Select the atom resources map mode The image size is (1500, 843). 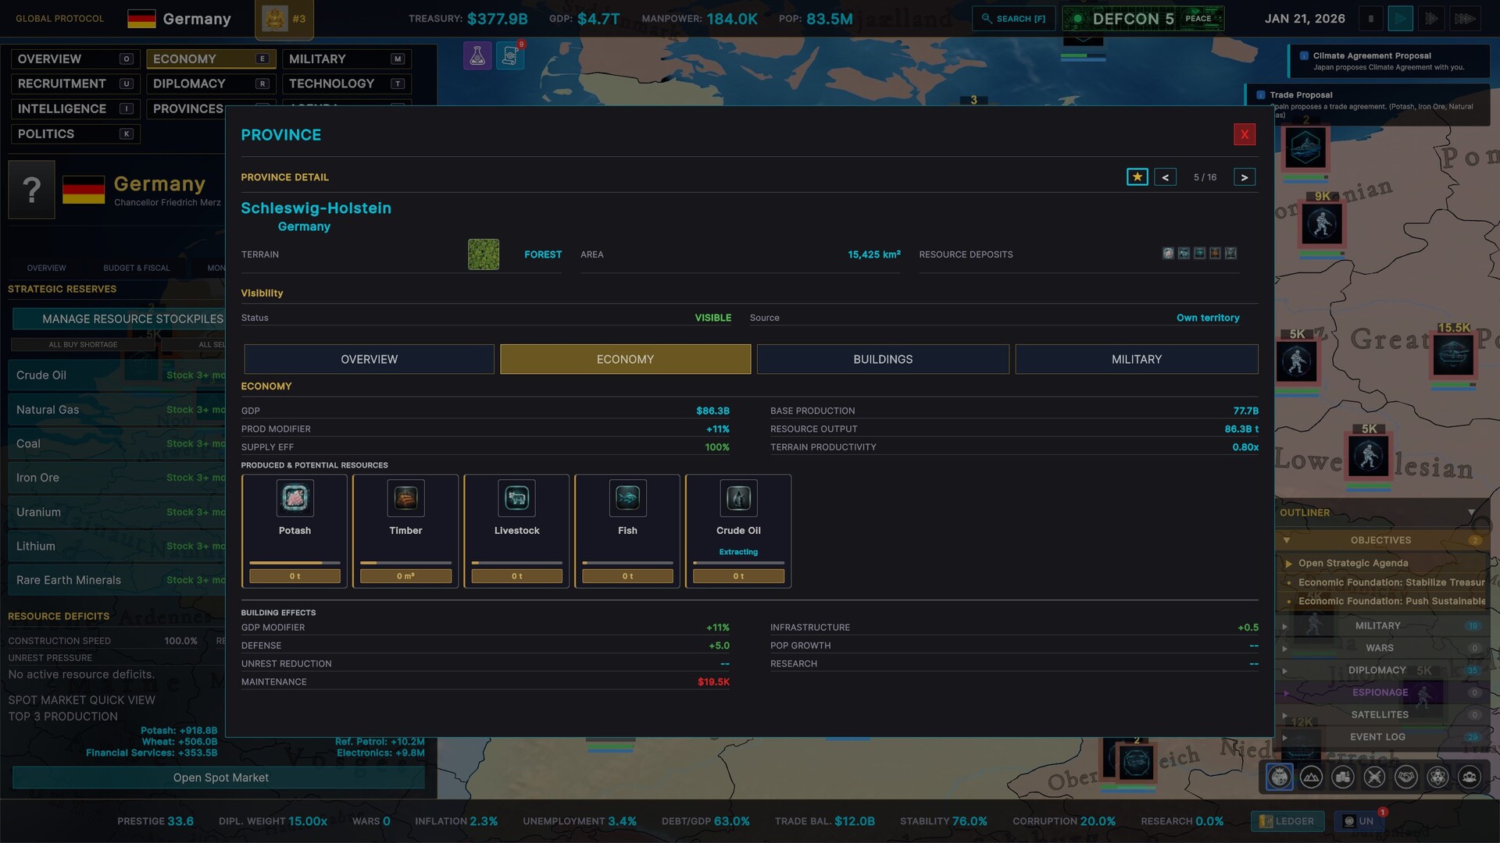click(x=1437, y=777)
